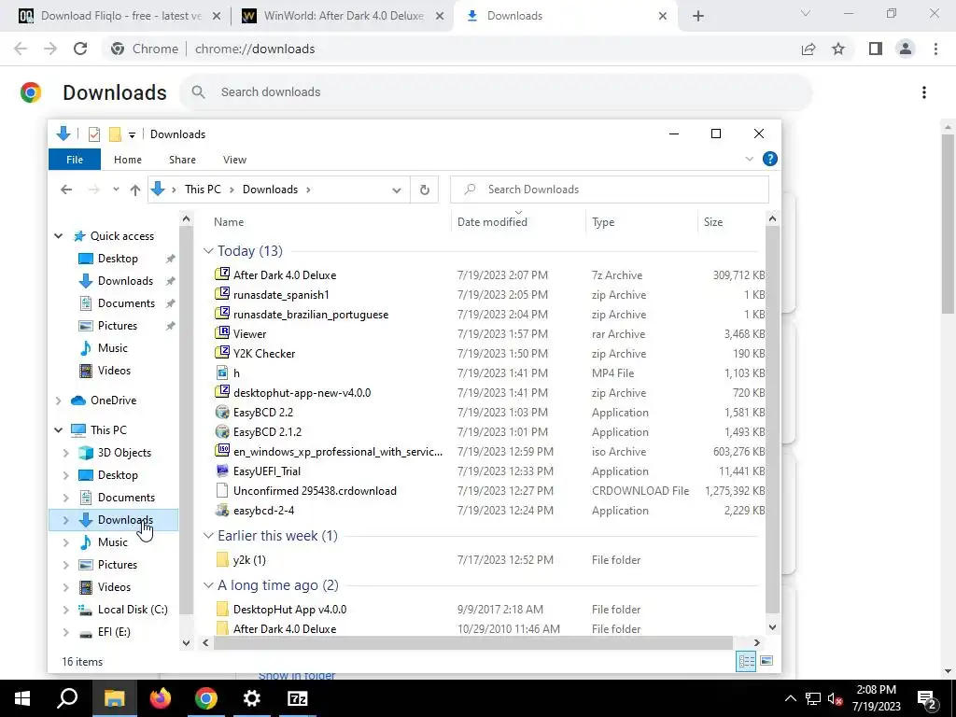
Task: Open Customize Quick Access Toolbar dropdown arrow
Action: click(132, 134)
